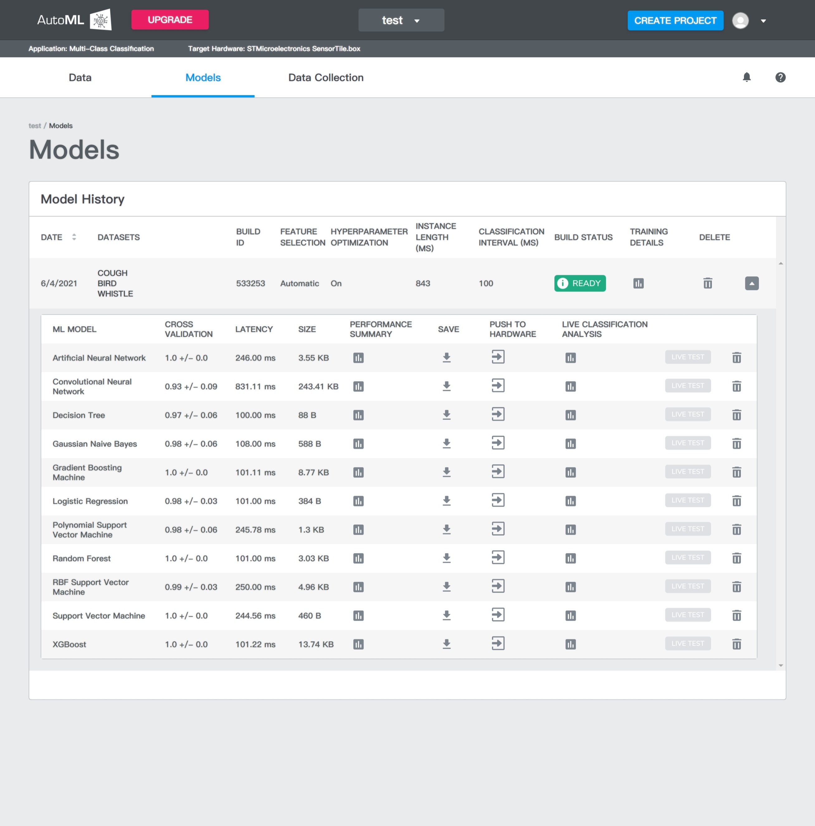The image size is (815, 826).
Task: Delete the RBF Support Vector Machine model
Action: 736,587
